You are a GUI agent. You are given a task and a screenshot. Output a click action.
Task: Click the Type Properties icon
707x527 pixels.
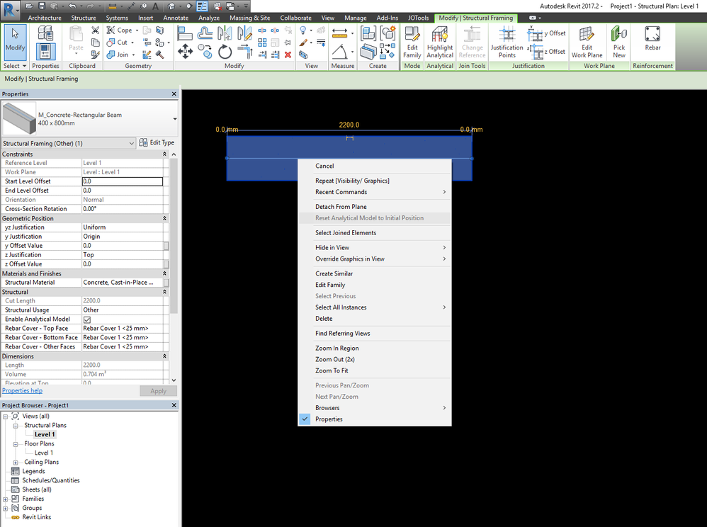tap(45, 33)
